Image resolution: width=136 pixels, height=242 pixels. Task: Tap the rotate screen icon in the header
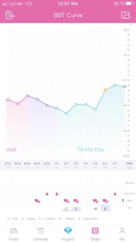coord(126,15)
